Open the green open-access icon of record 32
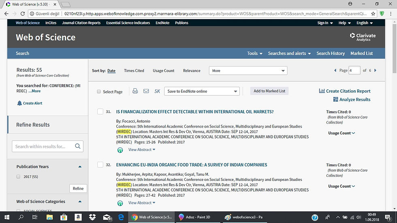Viewport: 397px width, 223px height. (x=120, y=203)
